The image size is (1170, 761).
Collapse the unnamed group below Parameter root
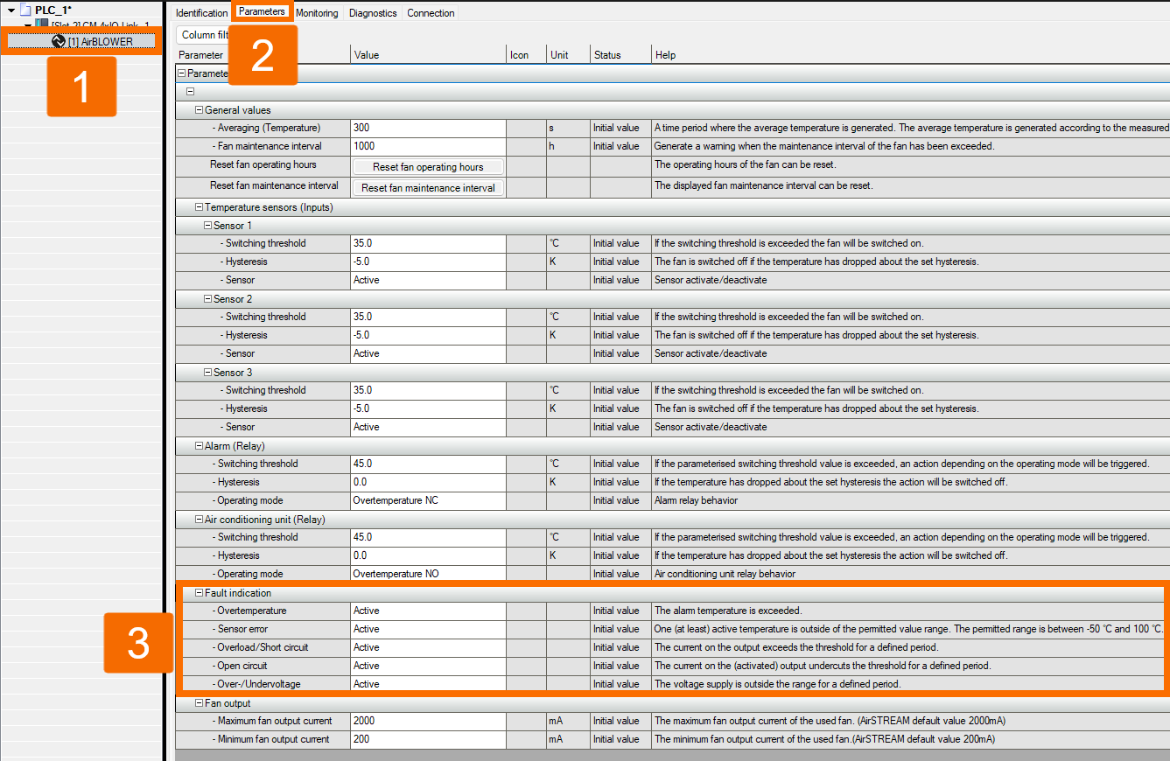(x=190, y=91)
